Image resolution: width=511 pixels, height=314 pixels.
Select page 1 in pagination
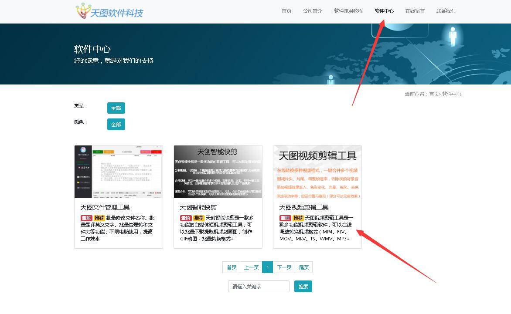268,267
